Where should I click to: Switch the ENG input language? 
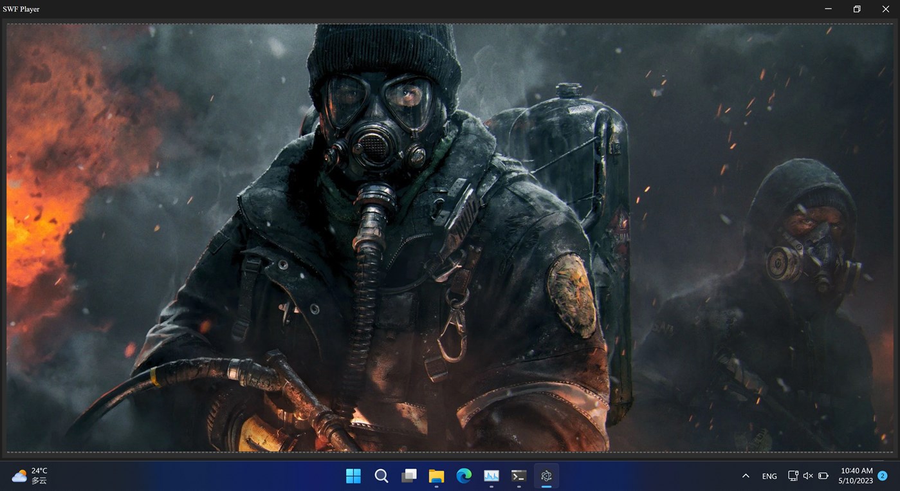coord(769,476)
